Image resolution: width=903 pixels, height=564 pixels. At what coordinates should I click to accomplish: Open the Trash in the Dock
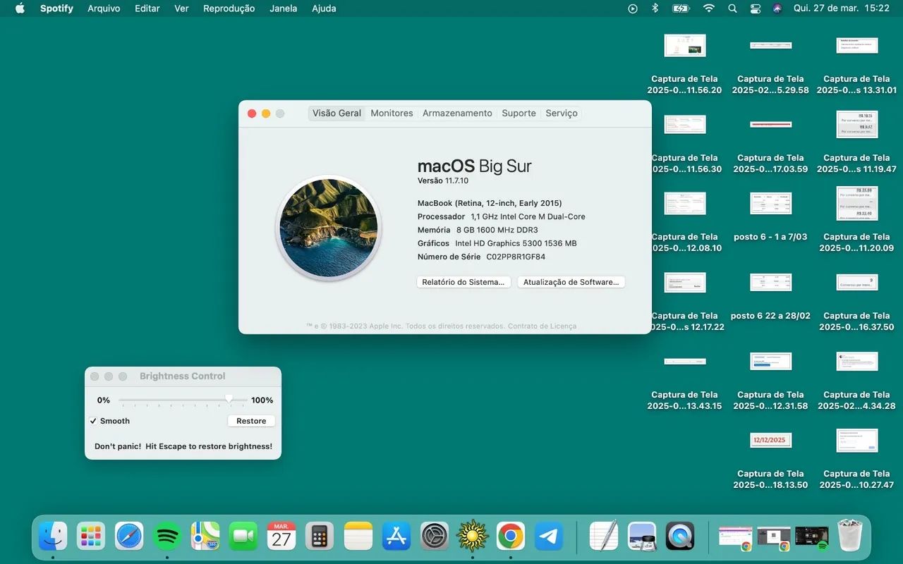coord(850,537)
